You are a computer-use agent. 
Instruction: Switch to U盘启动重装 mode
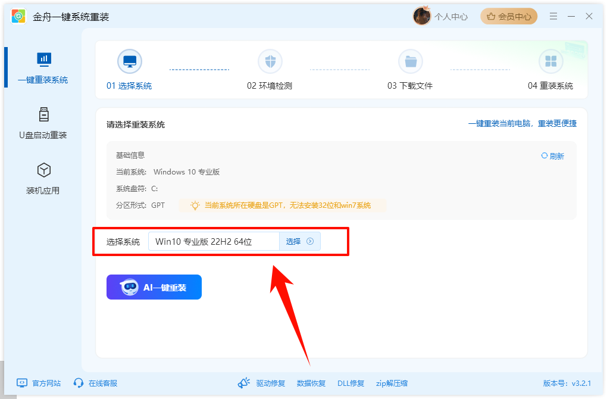pos(43,121)
